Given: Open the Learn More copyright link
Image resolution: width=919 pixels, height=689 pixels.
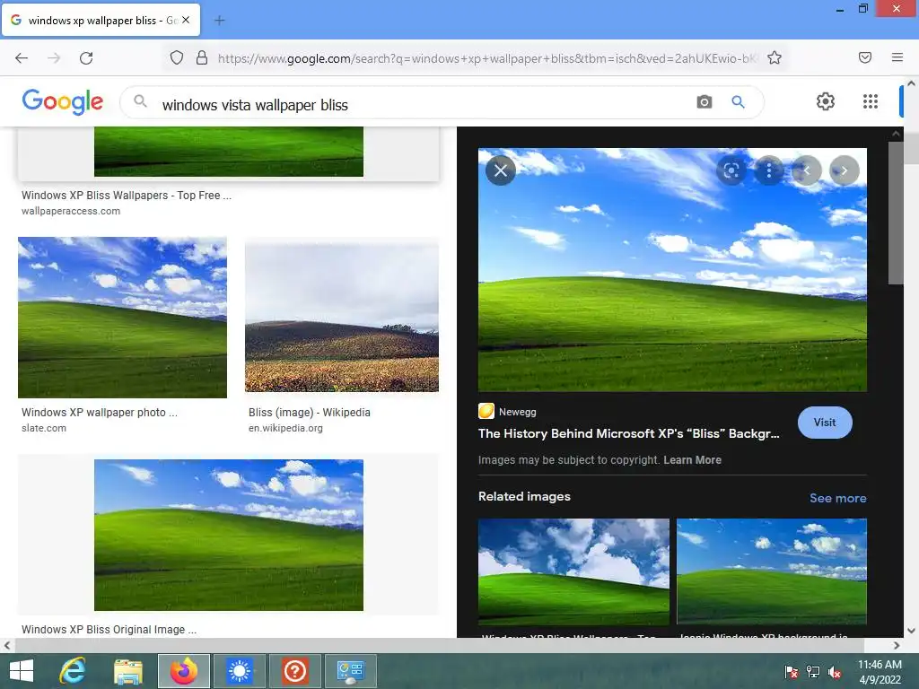Looking at the screenshot, I should pos(692,460).
